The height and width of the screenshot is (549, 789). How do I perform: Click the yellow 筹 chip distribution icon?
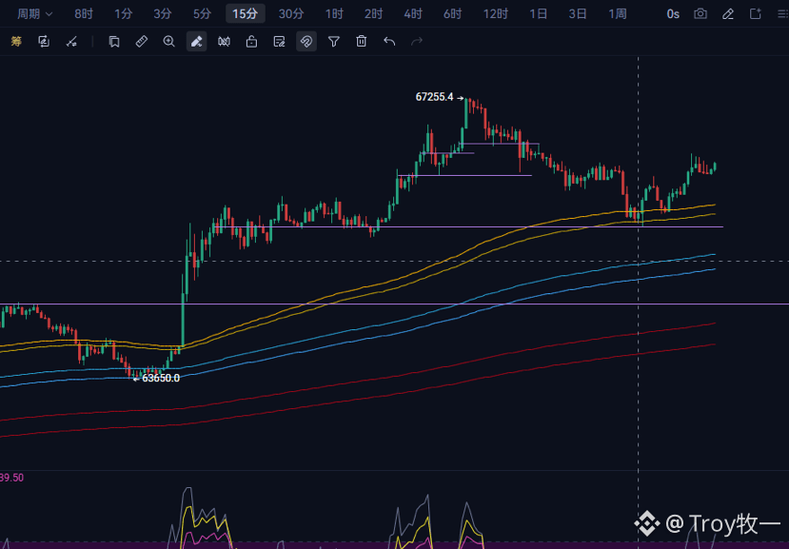click(16, 41)
